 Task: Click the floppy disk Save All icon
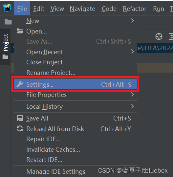[20, 118]
